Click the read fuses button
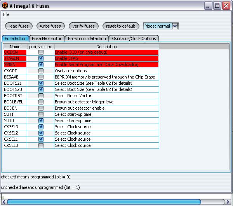Viewport: 233px width, 206px height. coord(19,26)
